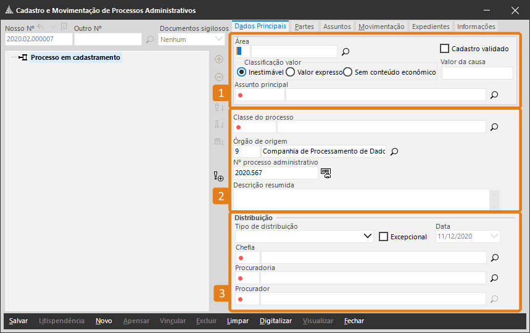
Task: Search Órgão de origem with magnifier
Action: pos(395,151)
